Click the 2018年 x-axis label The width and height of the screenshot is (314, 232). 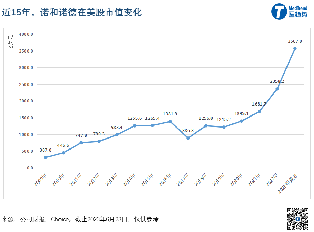(x=201, y=179)
